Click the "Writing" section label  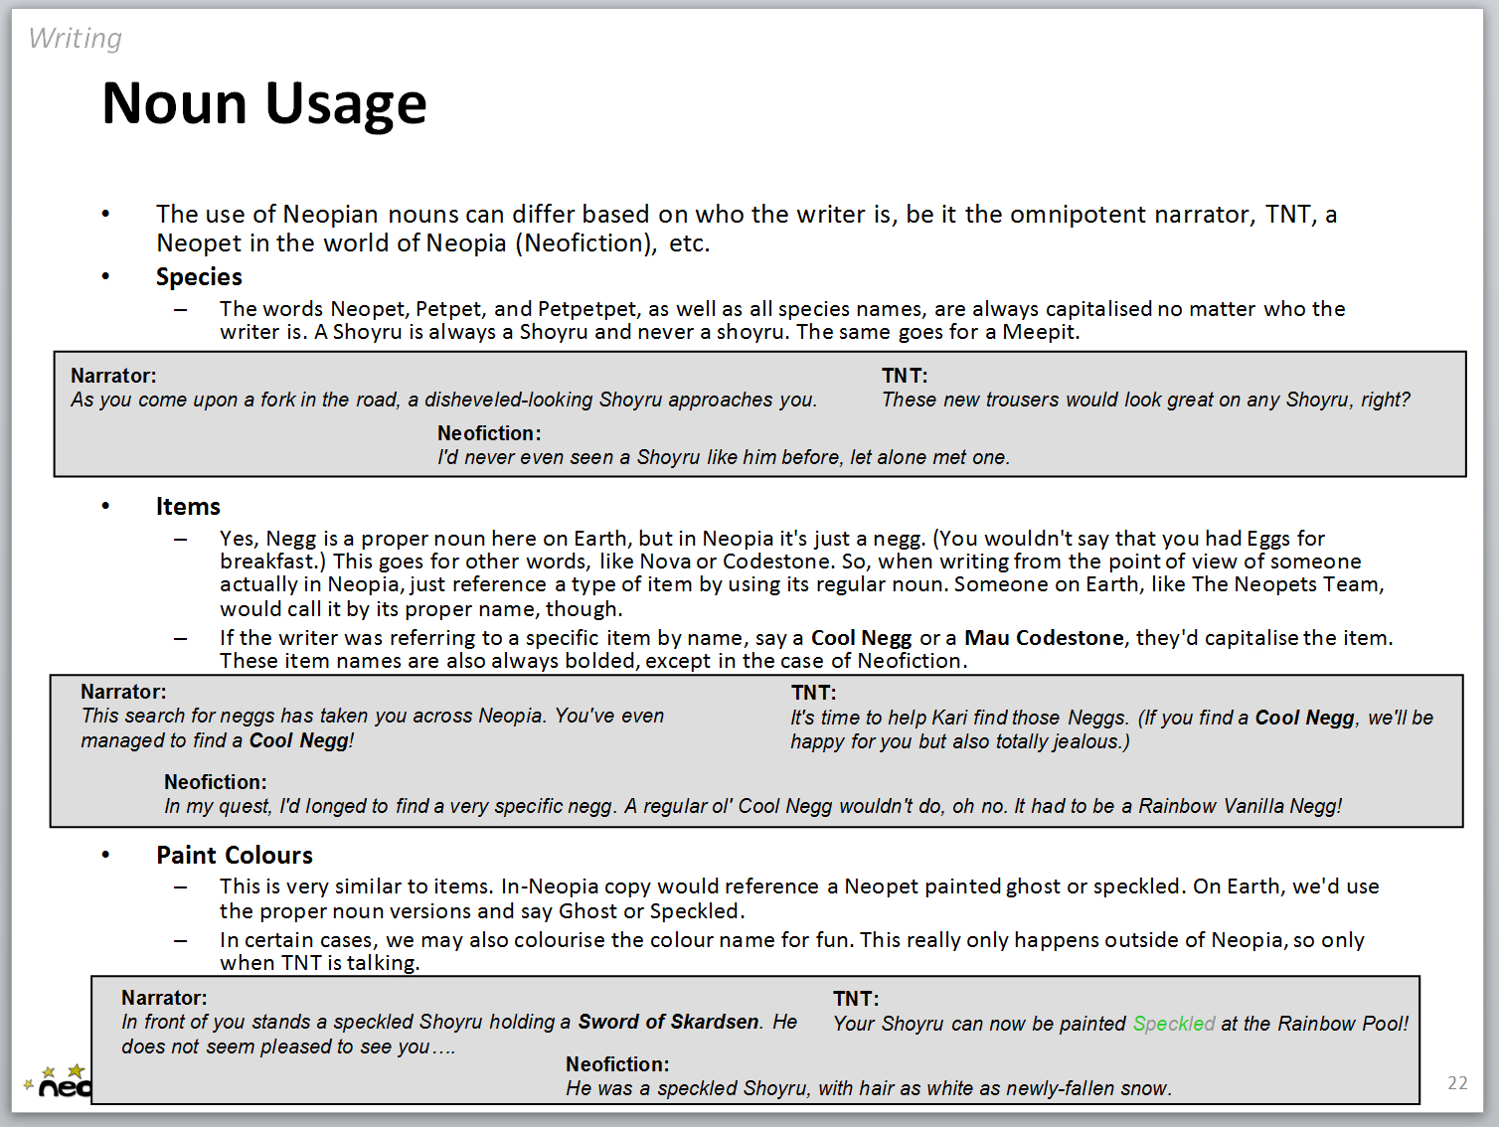click(76, 39)
